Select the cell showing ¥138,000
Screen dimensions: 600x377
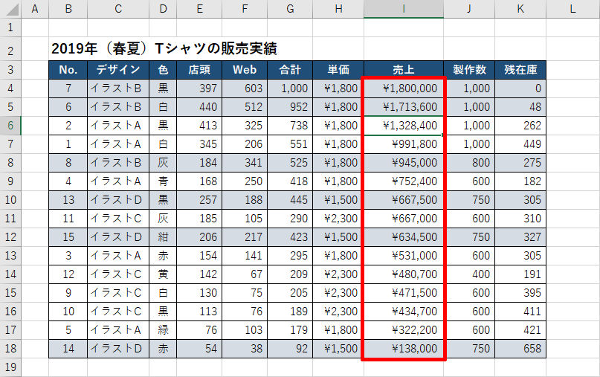pyautogui.click(x=404, y=349)
